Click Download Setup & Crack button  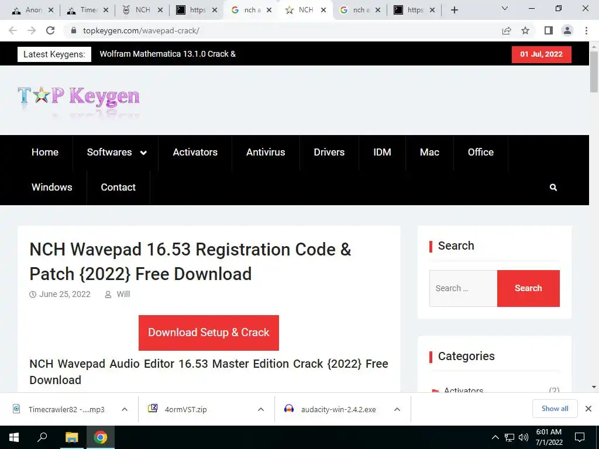tap(209, 333)
